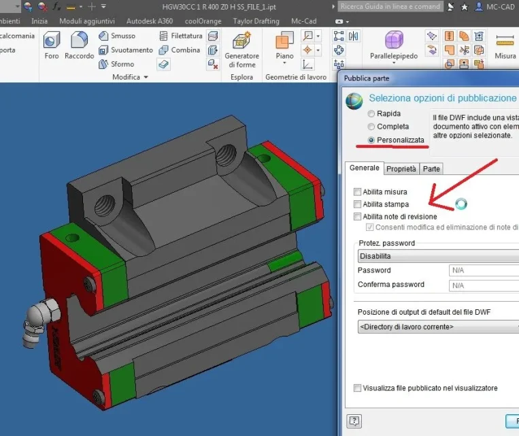Select the Personalizzata publish option
The image size is (519, 436).
click(x=371, y=140)
